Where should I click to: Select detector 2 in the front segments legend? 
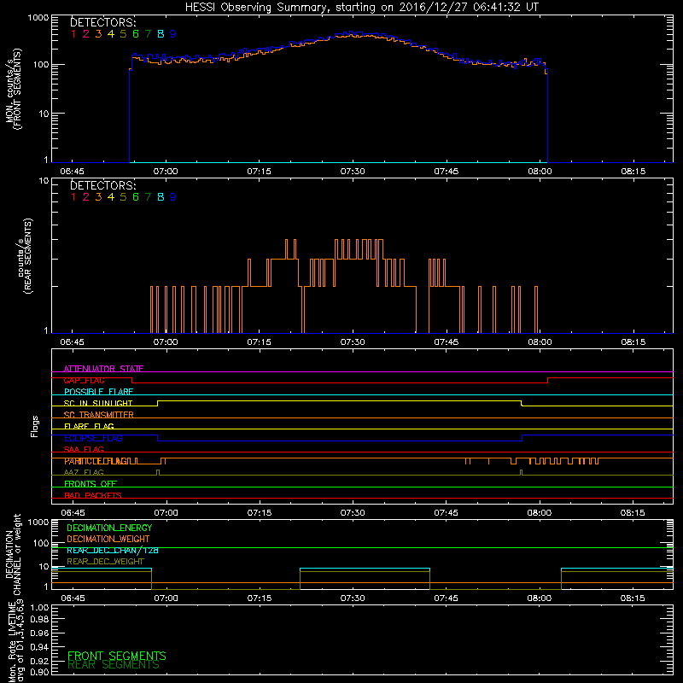coord(86,34)
